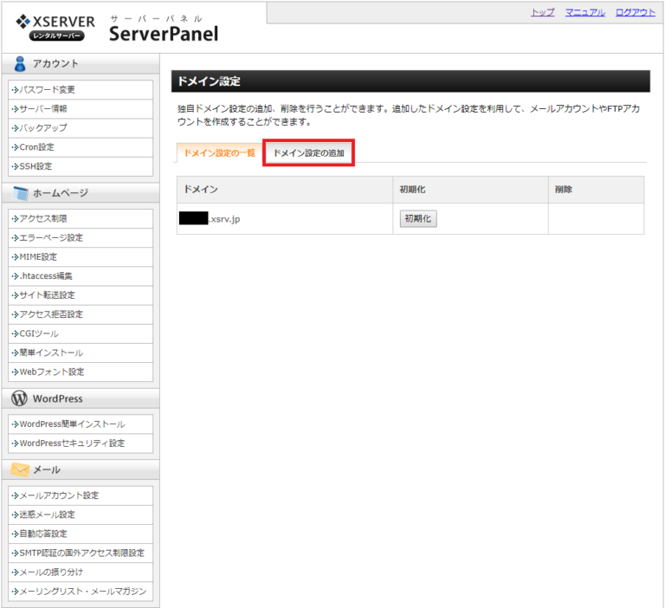Switch to the ドメイン設定の一覧 tab
The width and height of the screenshot is (665, 608).
[219, 153]
